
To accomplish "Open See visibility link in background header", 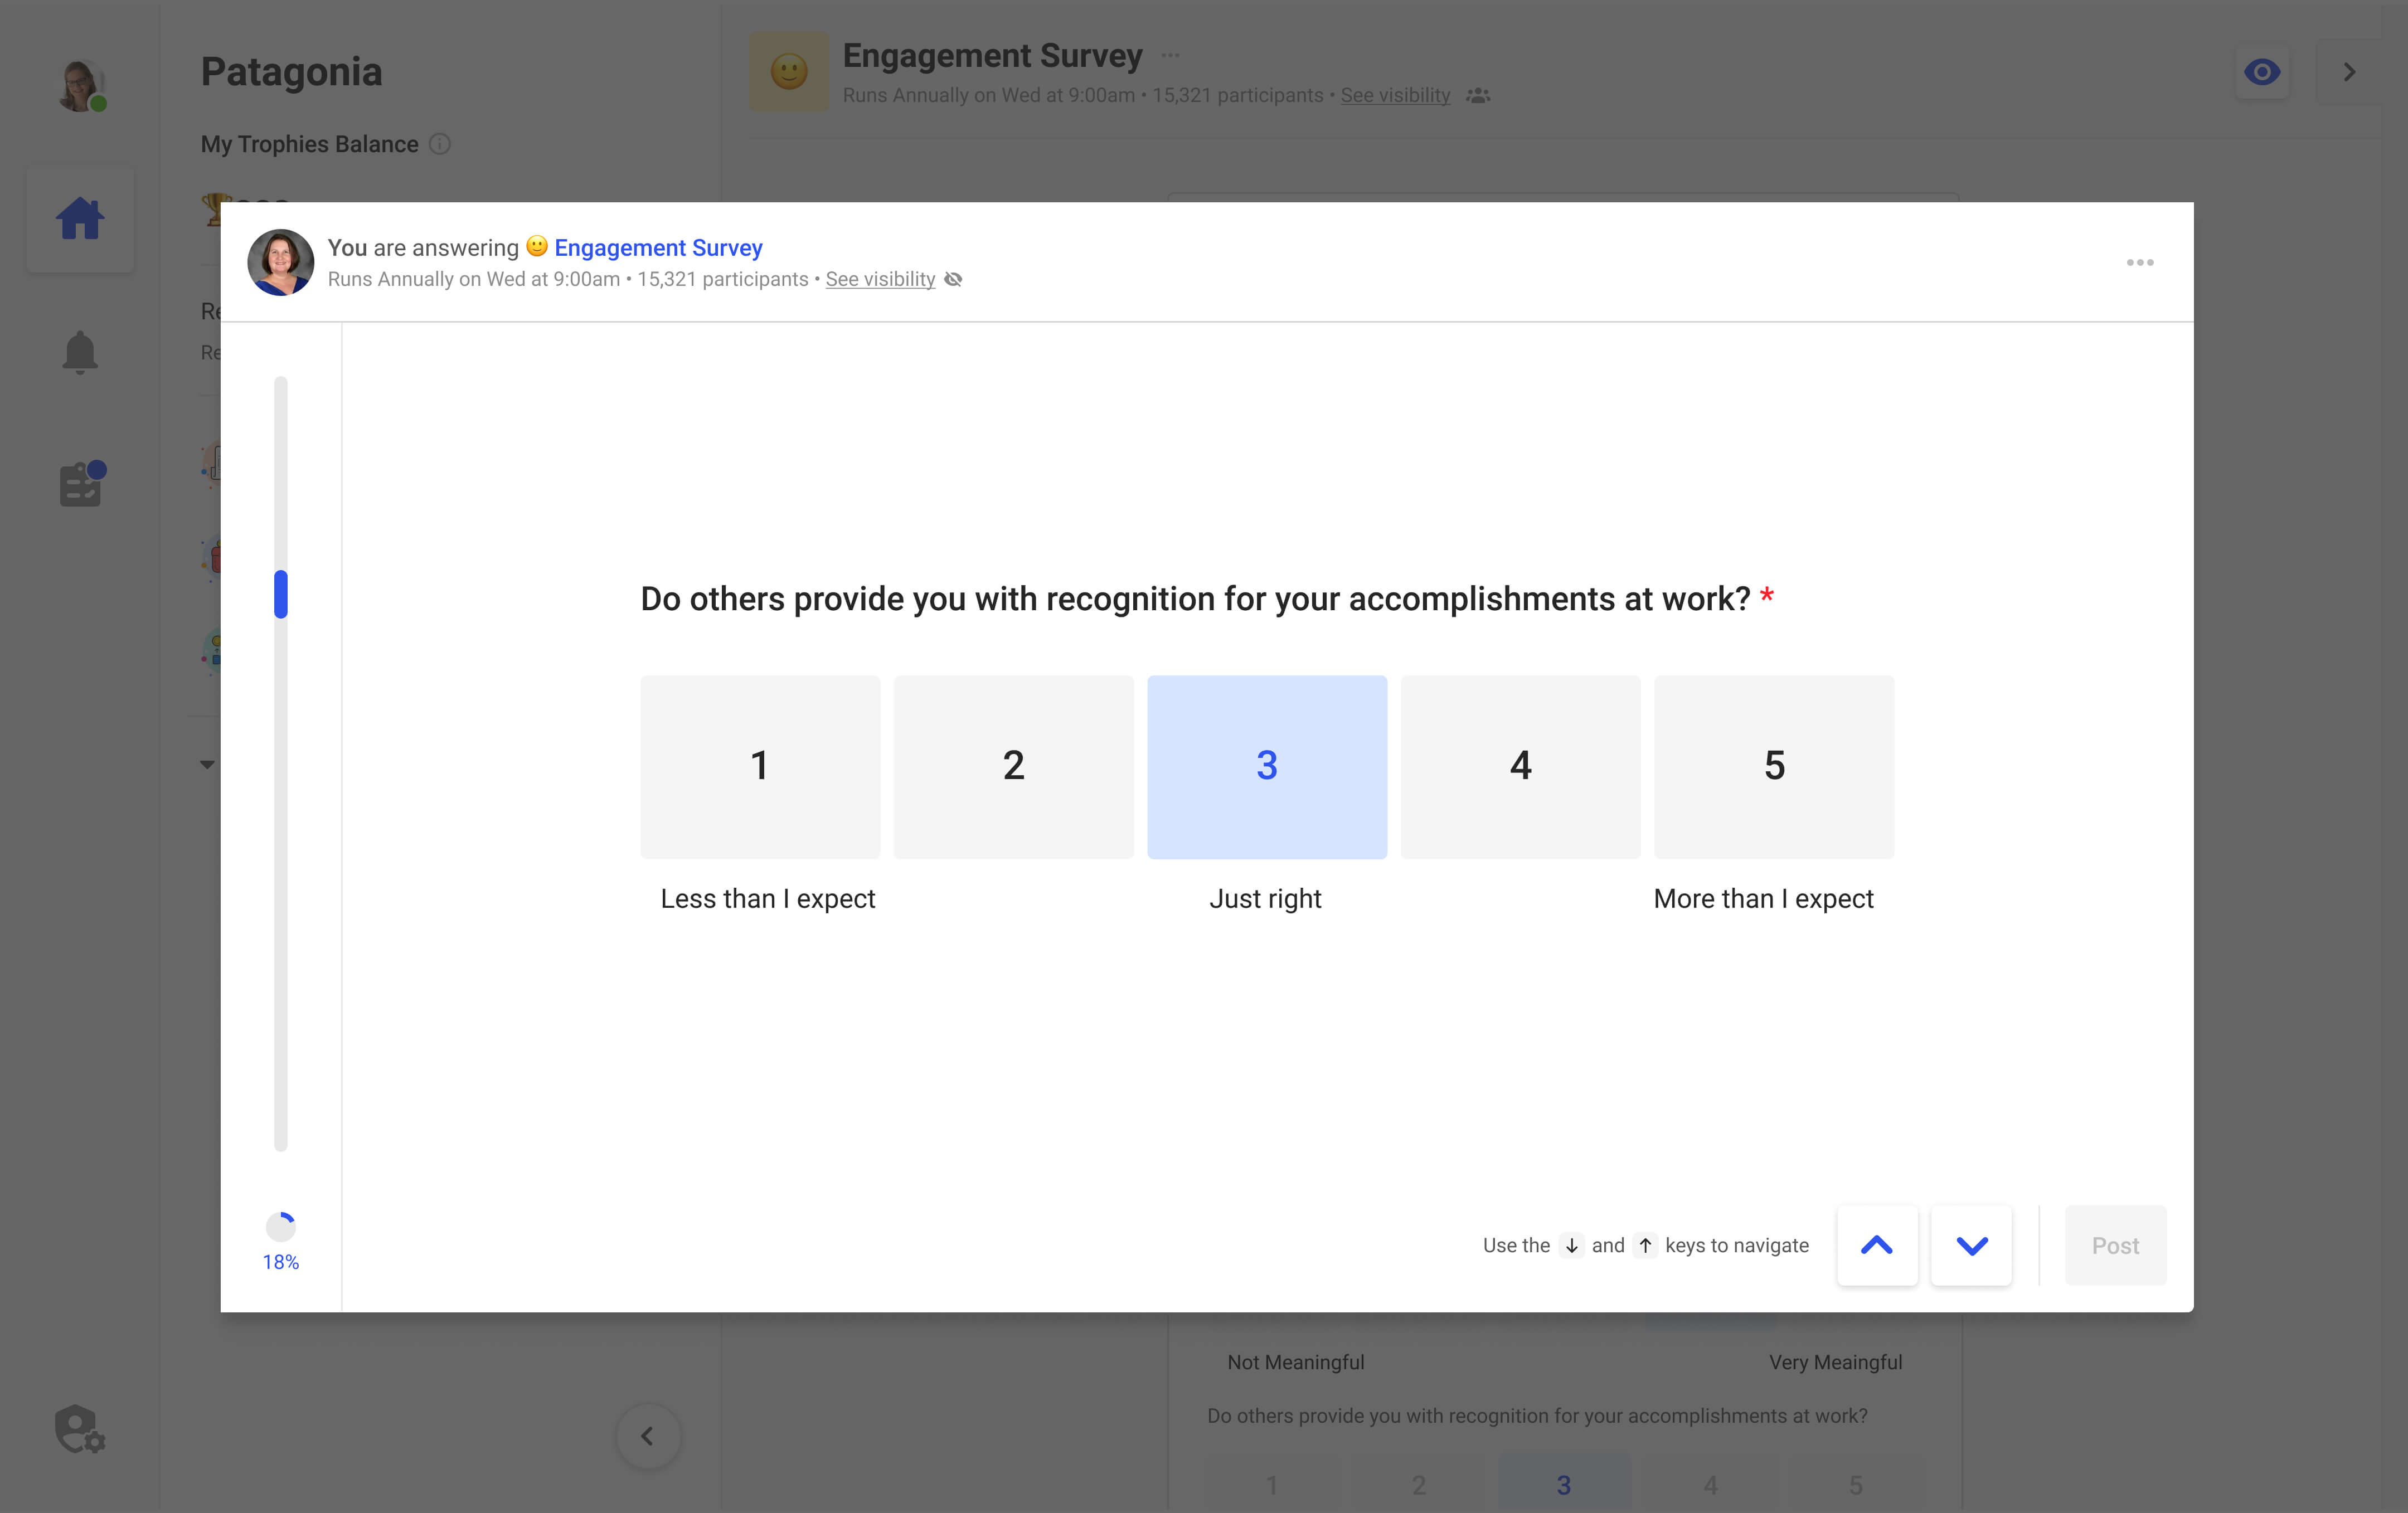I will tap(1395, 95).
